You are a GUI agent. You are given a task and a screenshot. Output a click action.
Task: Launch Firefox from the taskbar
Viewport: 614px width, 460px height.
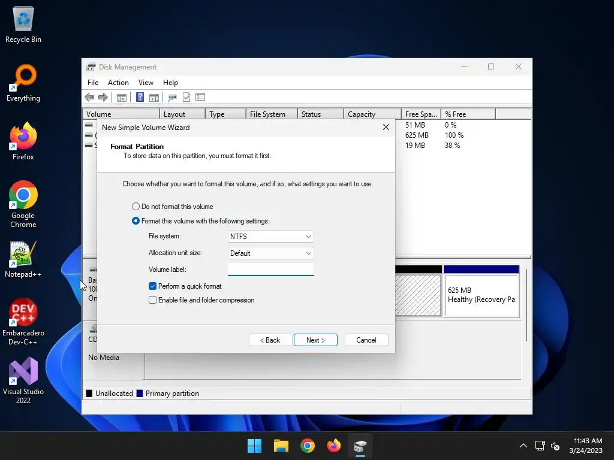pyautogui.click(x=333, y=446)
